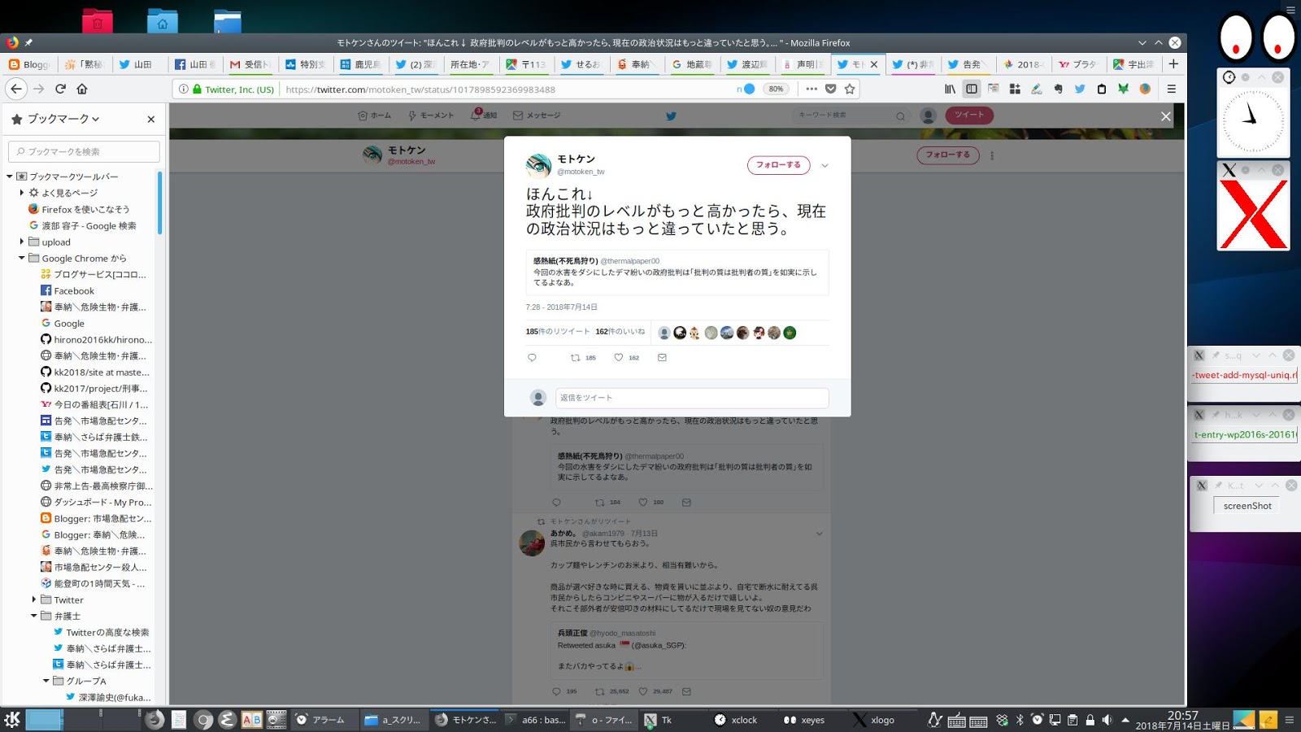Reset the 80% zoom level badge
Image resolution: width=1301 pixels, height=732 pixels.
coord(777,89)
